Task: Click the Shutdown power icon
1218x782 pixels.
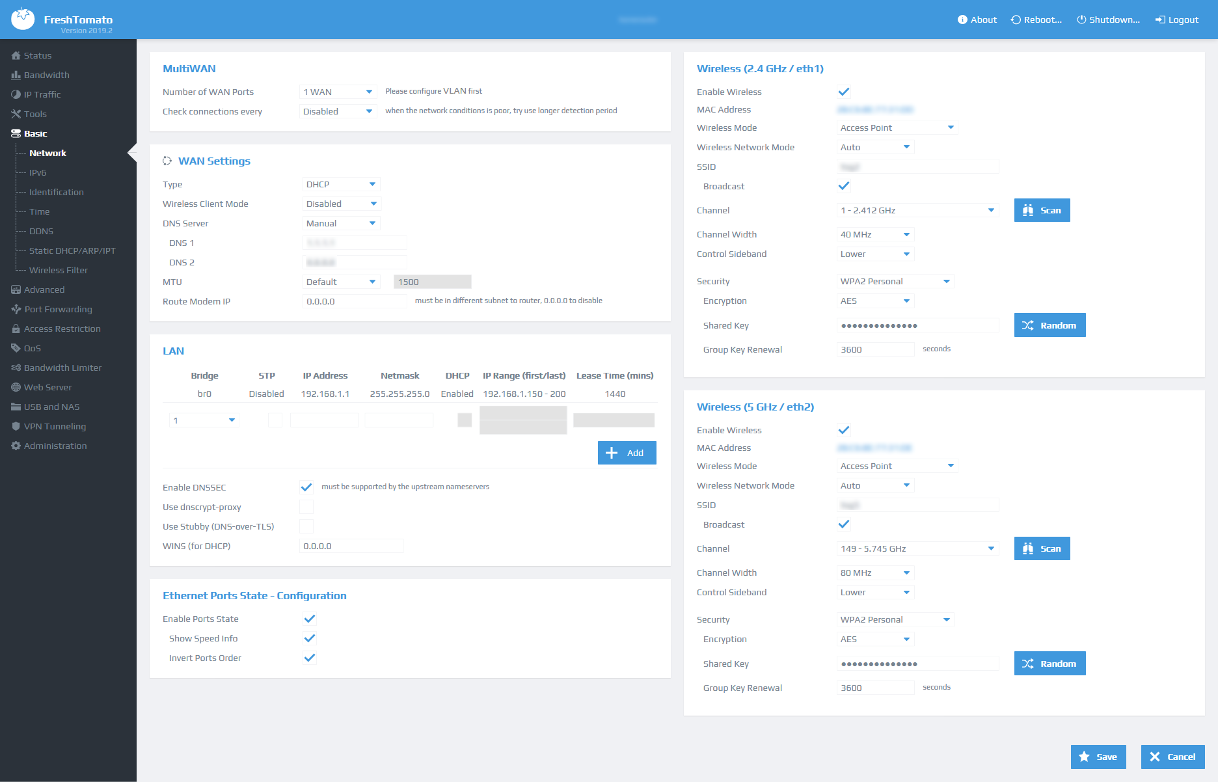Action: tap(1081, 20)
